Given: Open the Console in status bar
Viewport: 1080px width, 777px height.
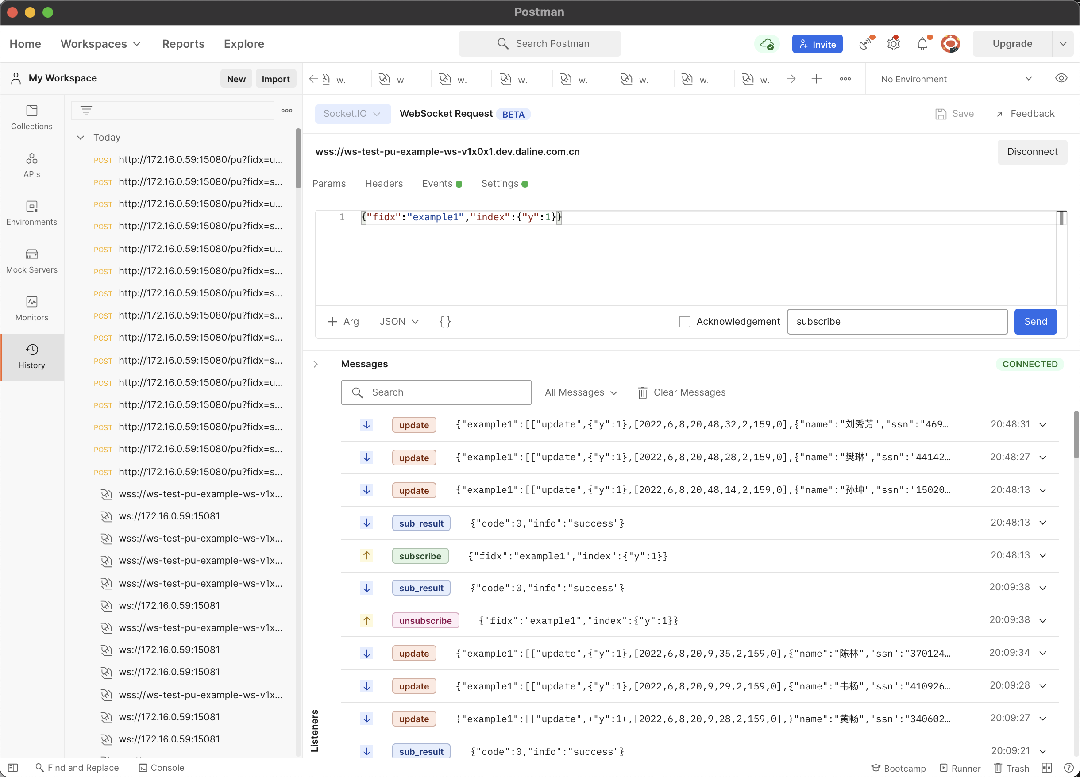Looking at the screenshot, I should 161,767.
